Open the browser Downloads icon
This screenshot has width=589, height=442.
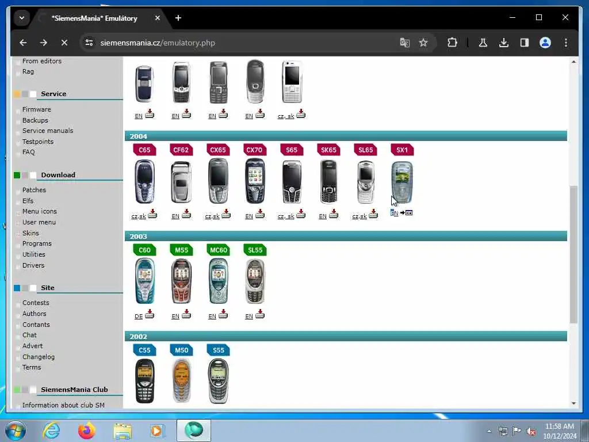pos(504,43)
